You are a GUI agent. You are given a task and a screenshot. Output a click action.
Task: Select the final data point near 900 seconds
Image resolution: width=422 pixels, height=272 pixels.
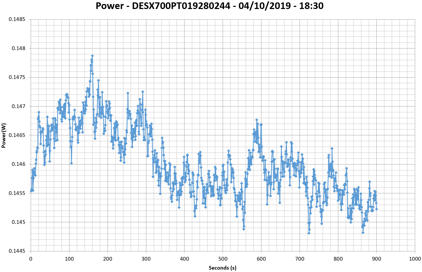[376, 209]
